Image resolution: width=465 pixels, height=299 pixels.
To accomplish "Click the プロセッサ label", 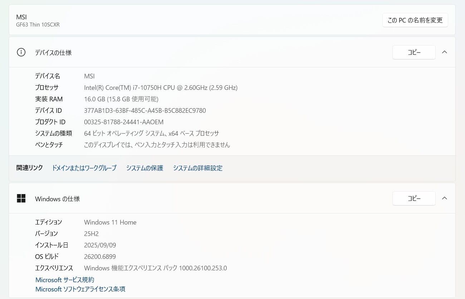I will pyautogui.click(x=46, y=87).
